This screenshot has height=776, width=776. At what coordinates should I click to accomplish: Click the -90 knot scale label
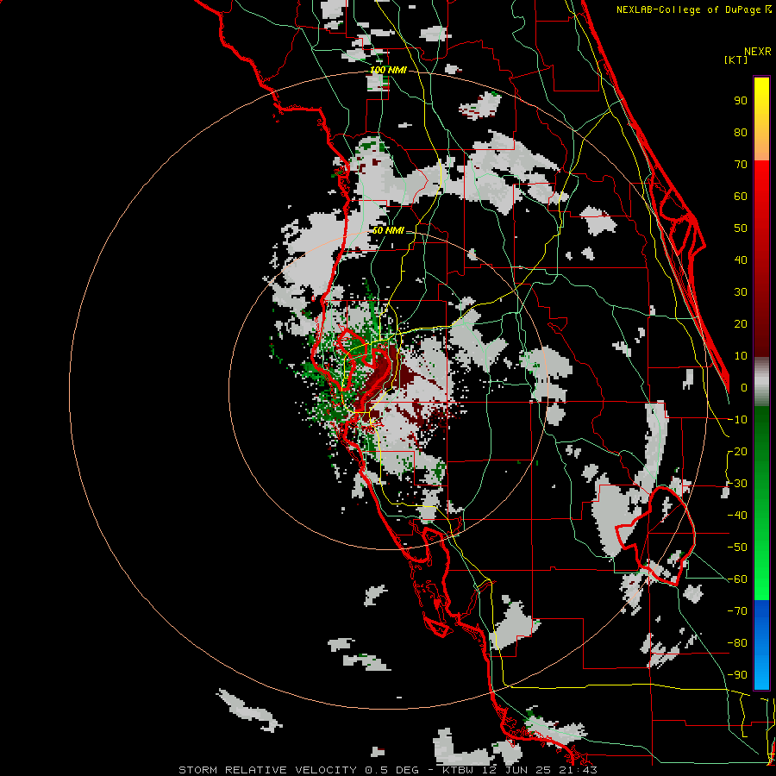(x=737, y=675)
